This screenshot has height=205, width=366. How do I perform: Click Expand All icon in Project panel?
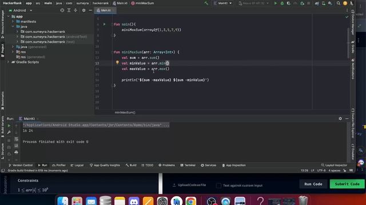69,10
